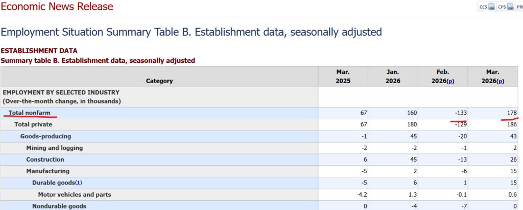Click the Goods-producing row label
523x210 pixels.
[x=45, y=136]
